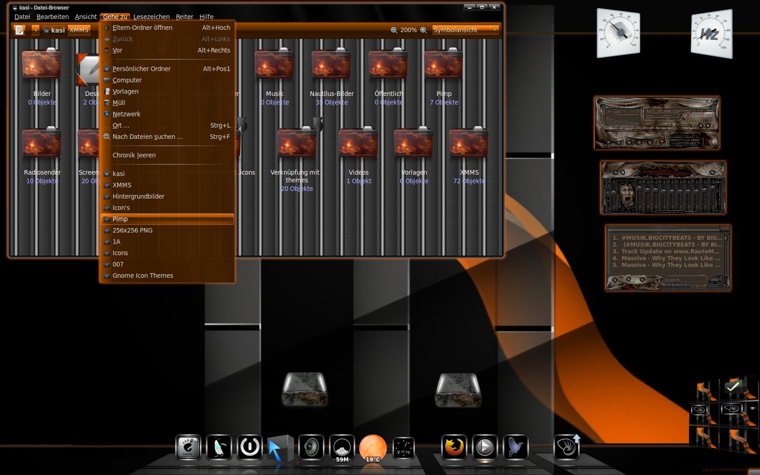This screenshot has width=760, height=475.
Task: Click the left stone drive desktop icon
Action: (x=304, y=388)
